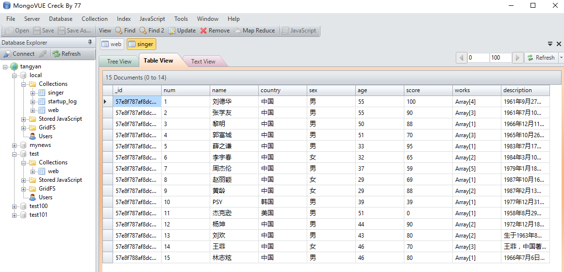
Task: Open the Database menu
Action: pos(61,19)
